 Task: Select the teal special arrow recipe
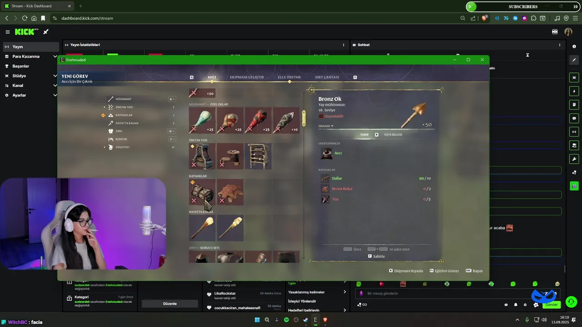point(202,120)
